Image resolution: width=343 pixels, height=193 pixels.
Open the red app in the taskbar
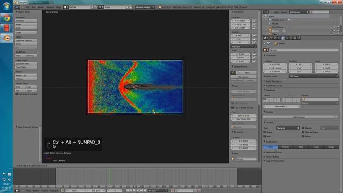point(6,28)
